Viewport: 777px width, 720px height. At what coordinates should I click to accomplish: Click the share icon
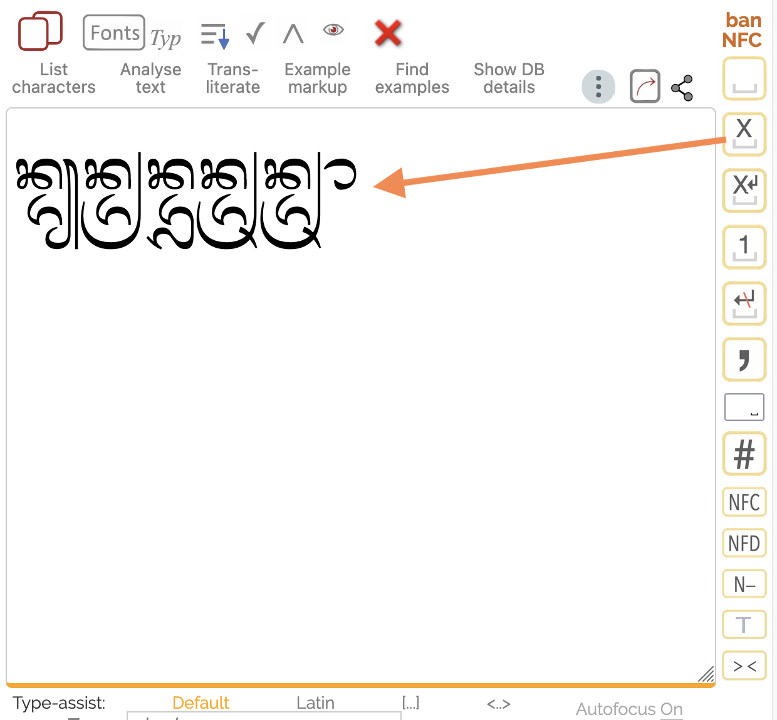(x=682, y=88)
